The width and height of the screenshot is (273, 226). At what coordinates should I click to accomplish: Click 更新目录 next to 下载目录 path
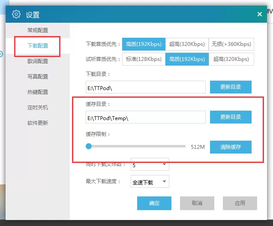[231, 87]
